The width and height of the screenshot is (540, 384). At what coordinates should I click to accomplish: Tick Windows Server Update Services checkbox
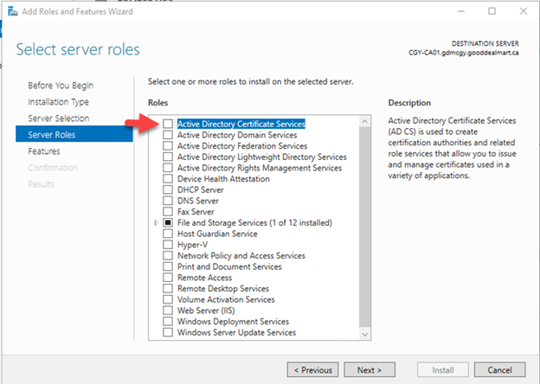click(x=168, y=332)
